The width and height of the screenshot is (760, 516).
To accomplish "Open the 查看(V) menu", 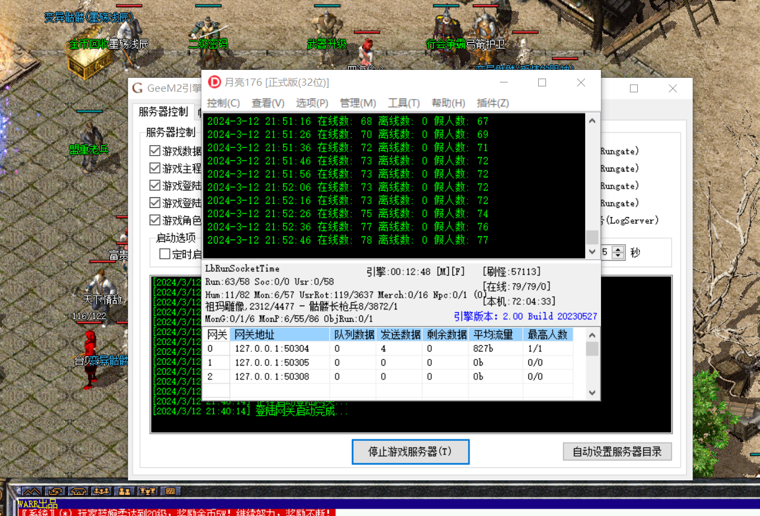I will pyautogui.click(x=268, y=103).
